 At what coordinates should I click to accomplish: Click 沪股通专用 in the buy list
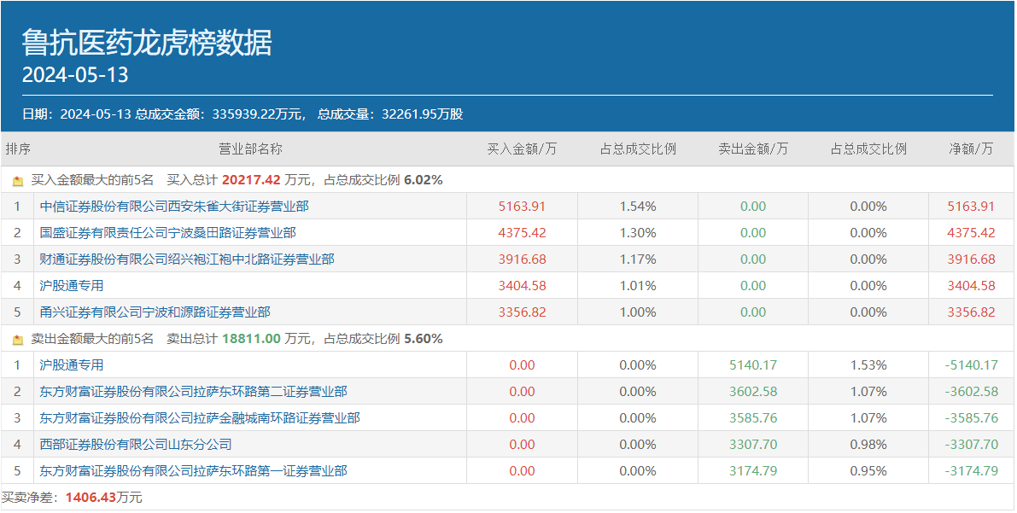click(72, 286)
